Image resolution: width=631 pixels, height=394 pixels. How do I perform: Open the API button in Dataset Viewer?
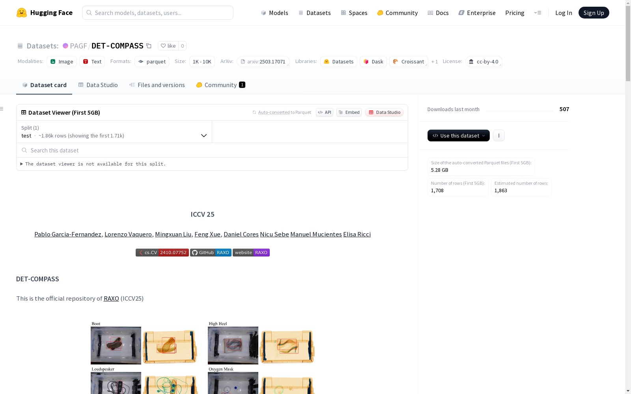pos(325,112)
